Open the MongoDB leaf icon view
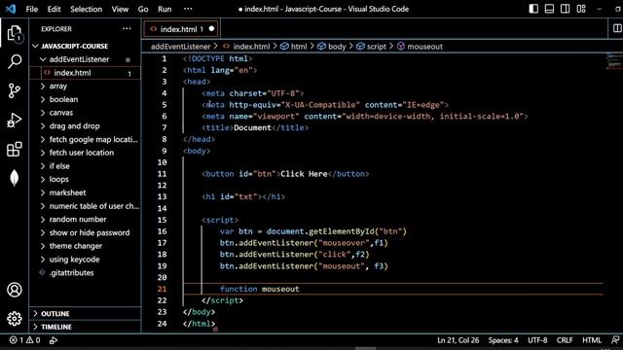Viewport: 623px width, 350px height. click(15, 178)
